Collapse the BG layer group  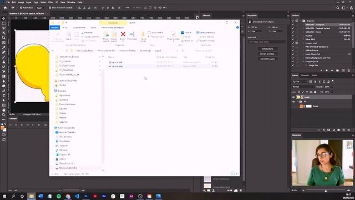pyautogui.click(x=297, y=102)
